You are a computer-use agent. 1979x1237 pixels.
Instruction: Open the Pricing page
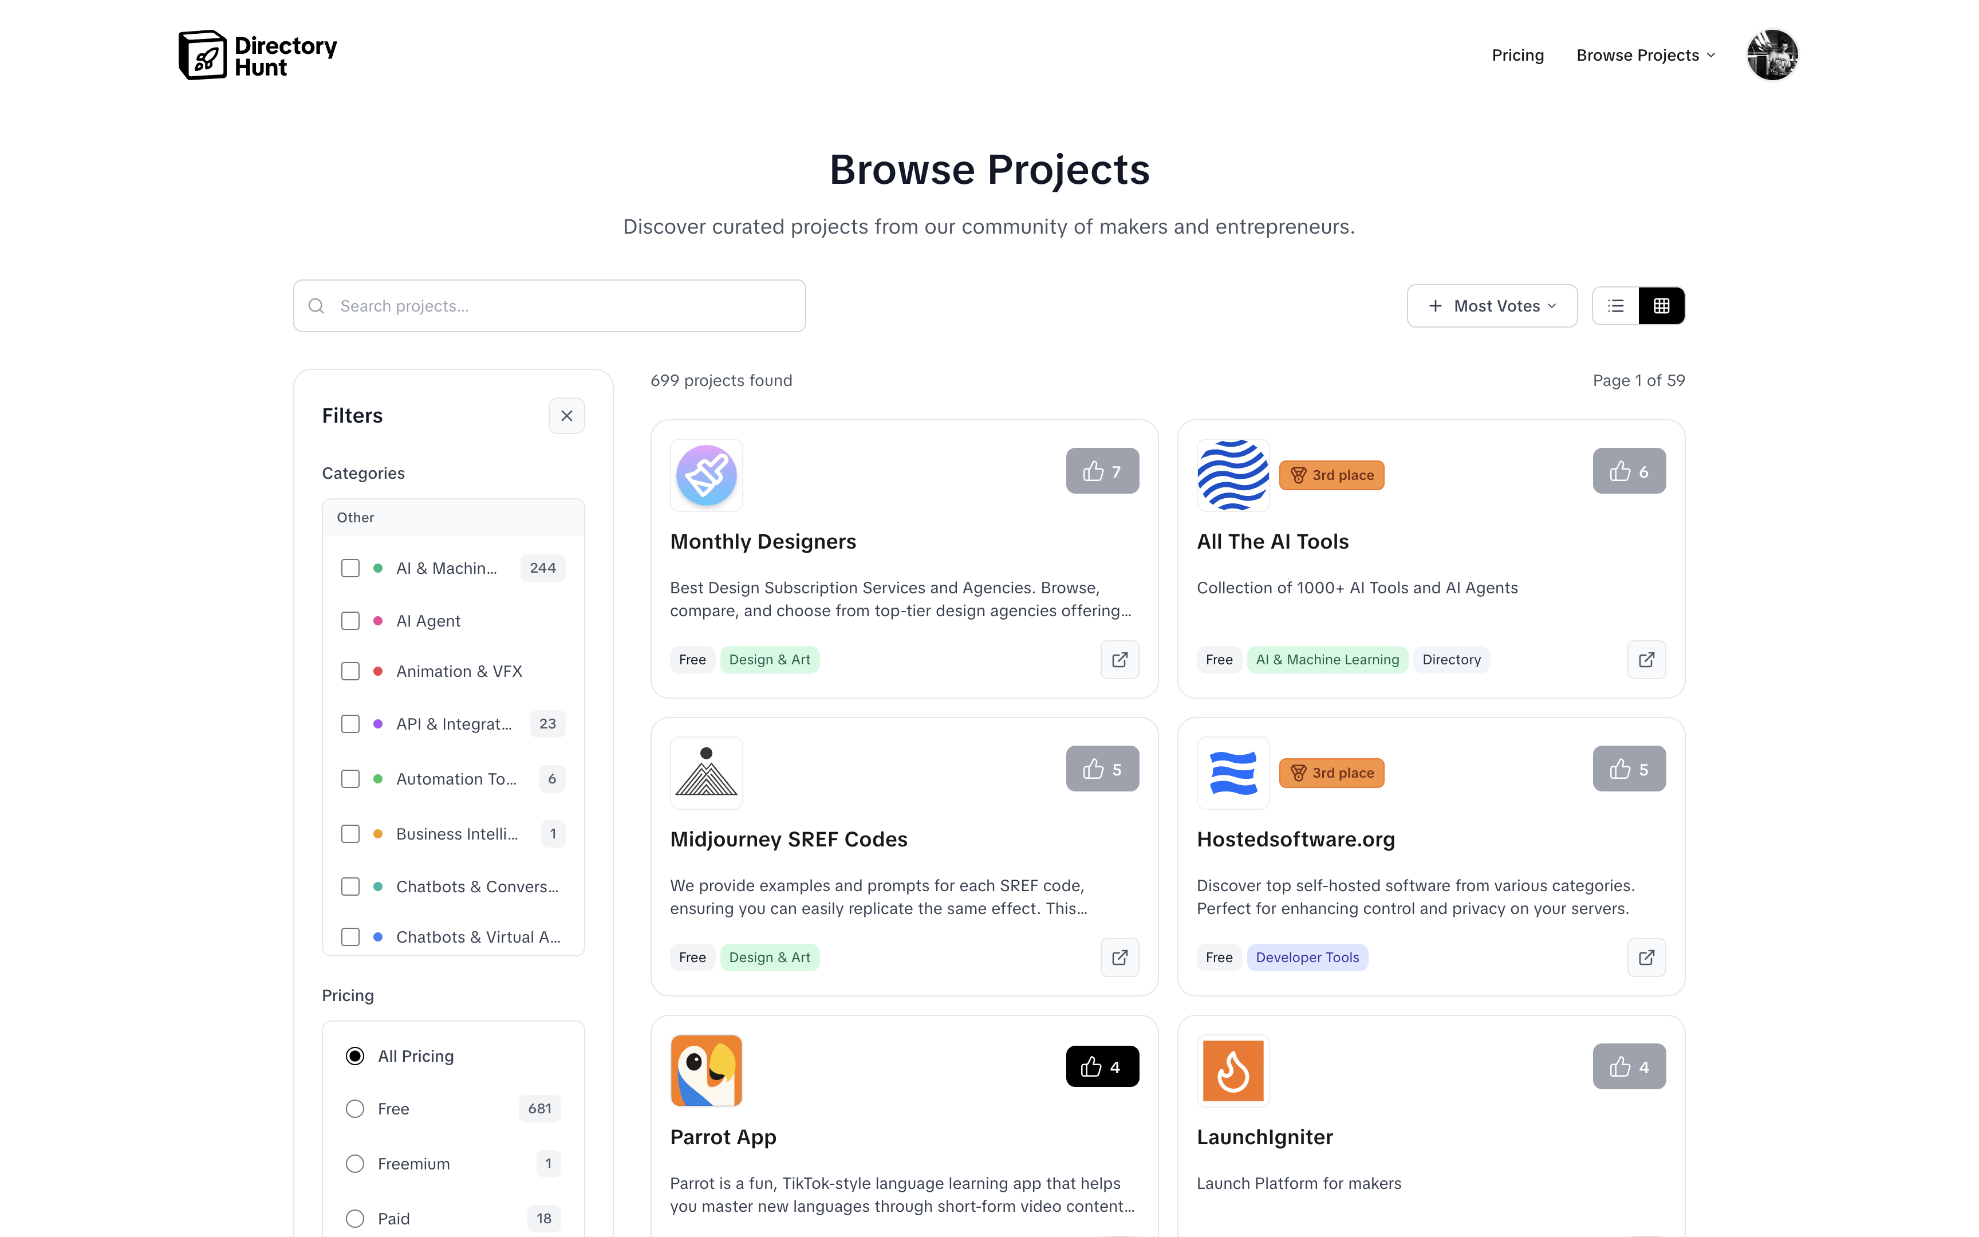1517,55
